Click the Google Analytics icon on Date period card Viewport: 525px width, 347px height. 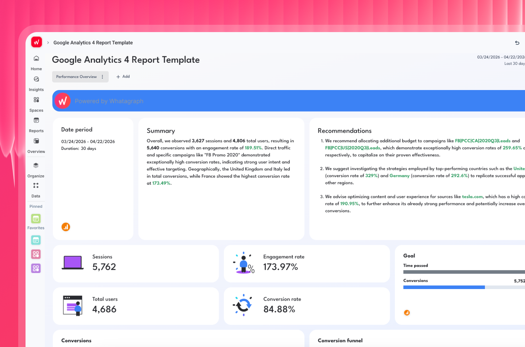(66, 227)
